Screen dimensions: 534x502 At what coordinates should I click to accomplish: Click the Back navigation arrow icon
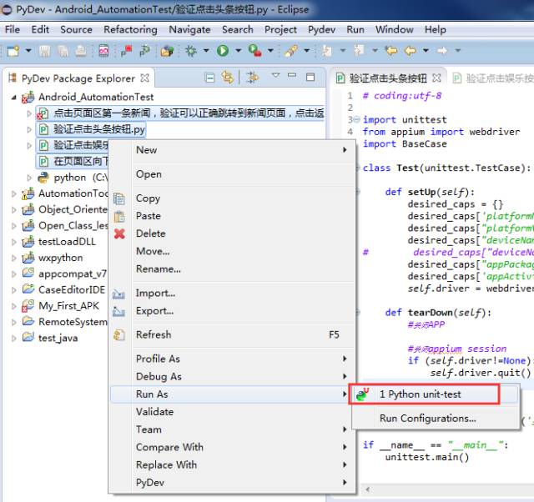410,51
